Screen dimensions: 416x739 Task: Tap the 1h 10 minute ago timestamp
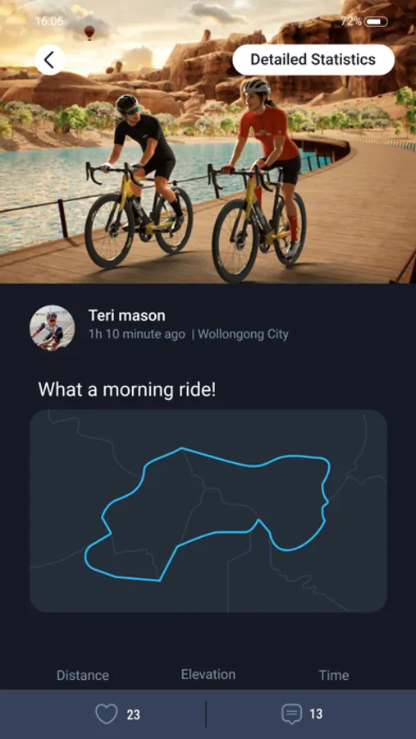point(137,335)
